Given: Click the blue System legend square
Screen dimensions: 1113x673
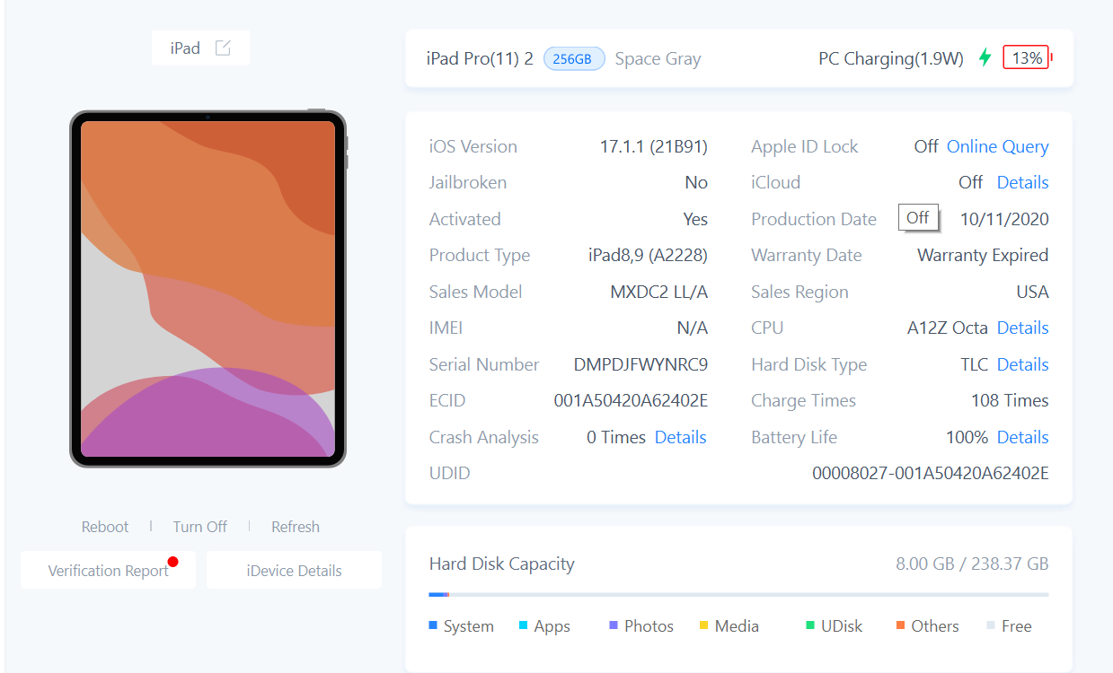Looking at the screenshot, I should (433, 625).
